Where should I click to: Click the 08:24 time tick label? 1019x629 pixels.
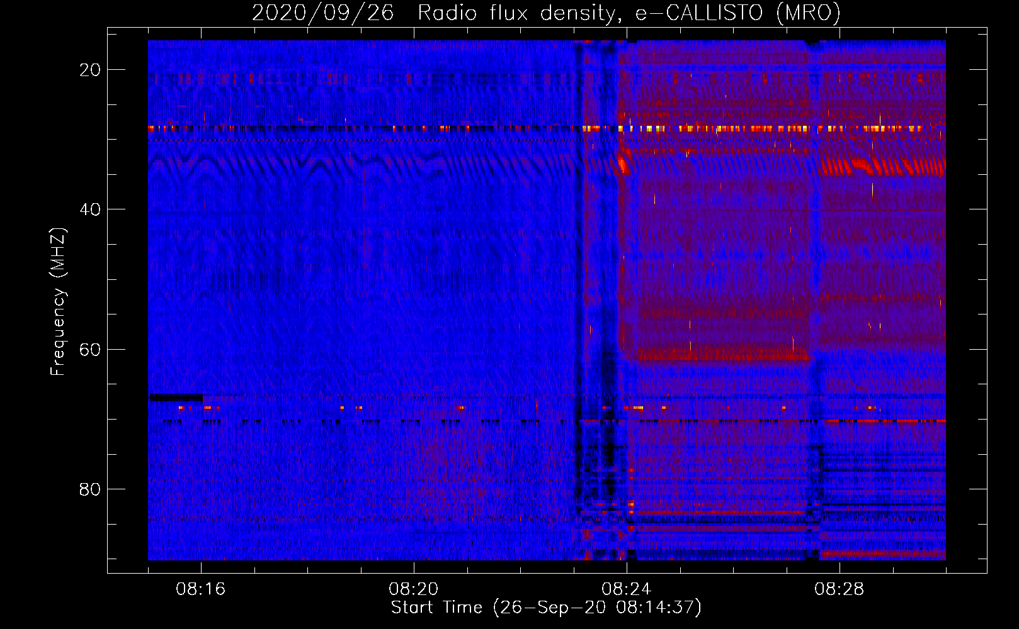point(627,589)
